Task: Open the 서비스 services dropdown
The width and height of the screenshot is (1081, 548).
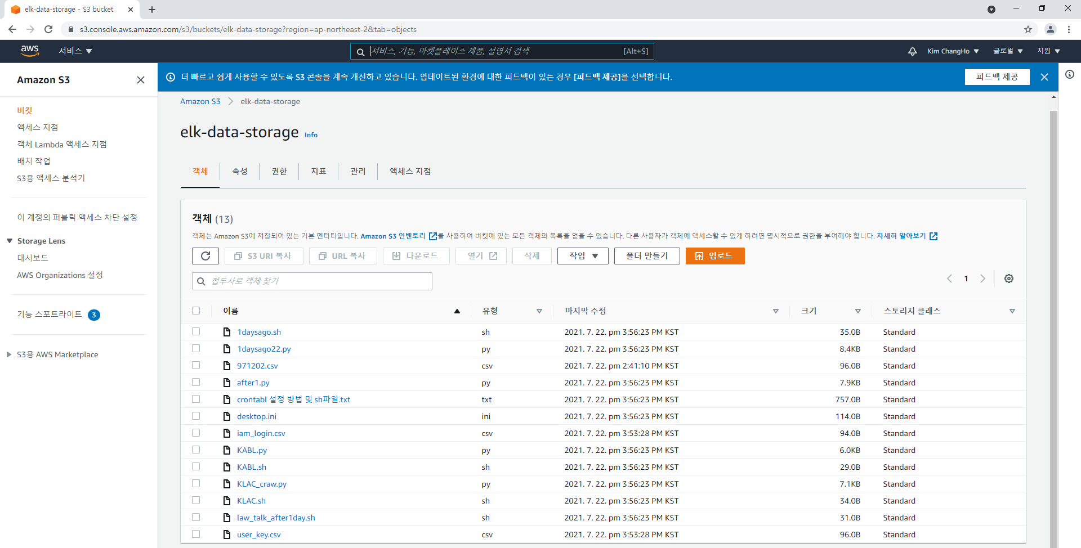Action: [75, 51]
